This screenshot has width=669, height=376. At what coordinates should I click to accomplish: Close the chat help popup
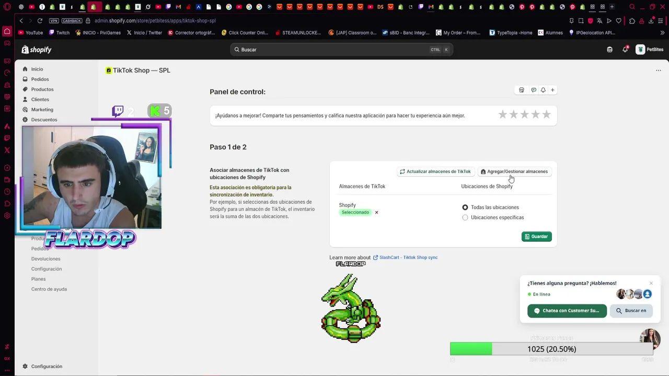(x=651, y=283)
